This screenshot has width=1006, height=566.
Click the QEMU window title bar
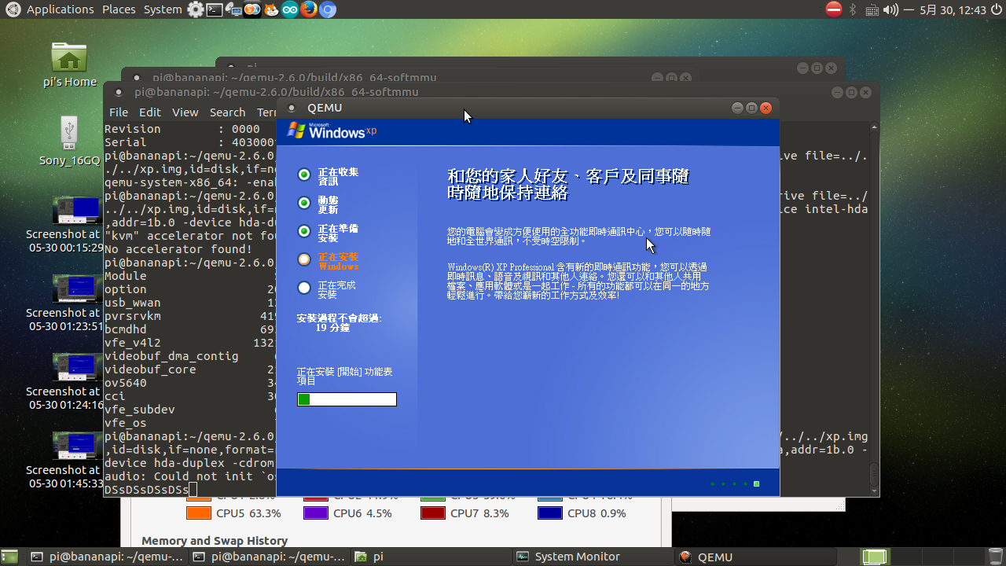point(527,108)
